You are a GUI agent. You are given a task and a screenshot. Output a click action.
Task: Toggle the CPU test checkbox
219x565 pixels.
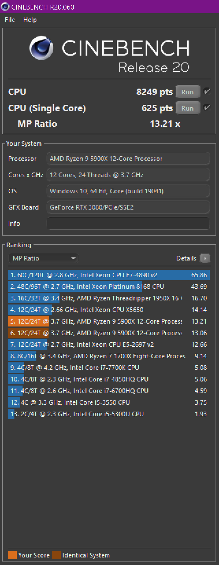pyautogui.click(x=207, y=91)
